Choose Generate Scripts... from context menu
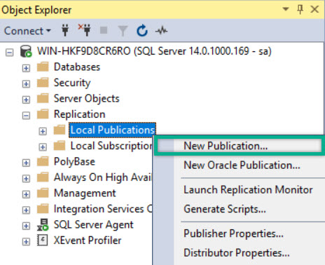 click(225, 209)
